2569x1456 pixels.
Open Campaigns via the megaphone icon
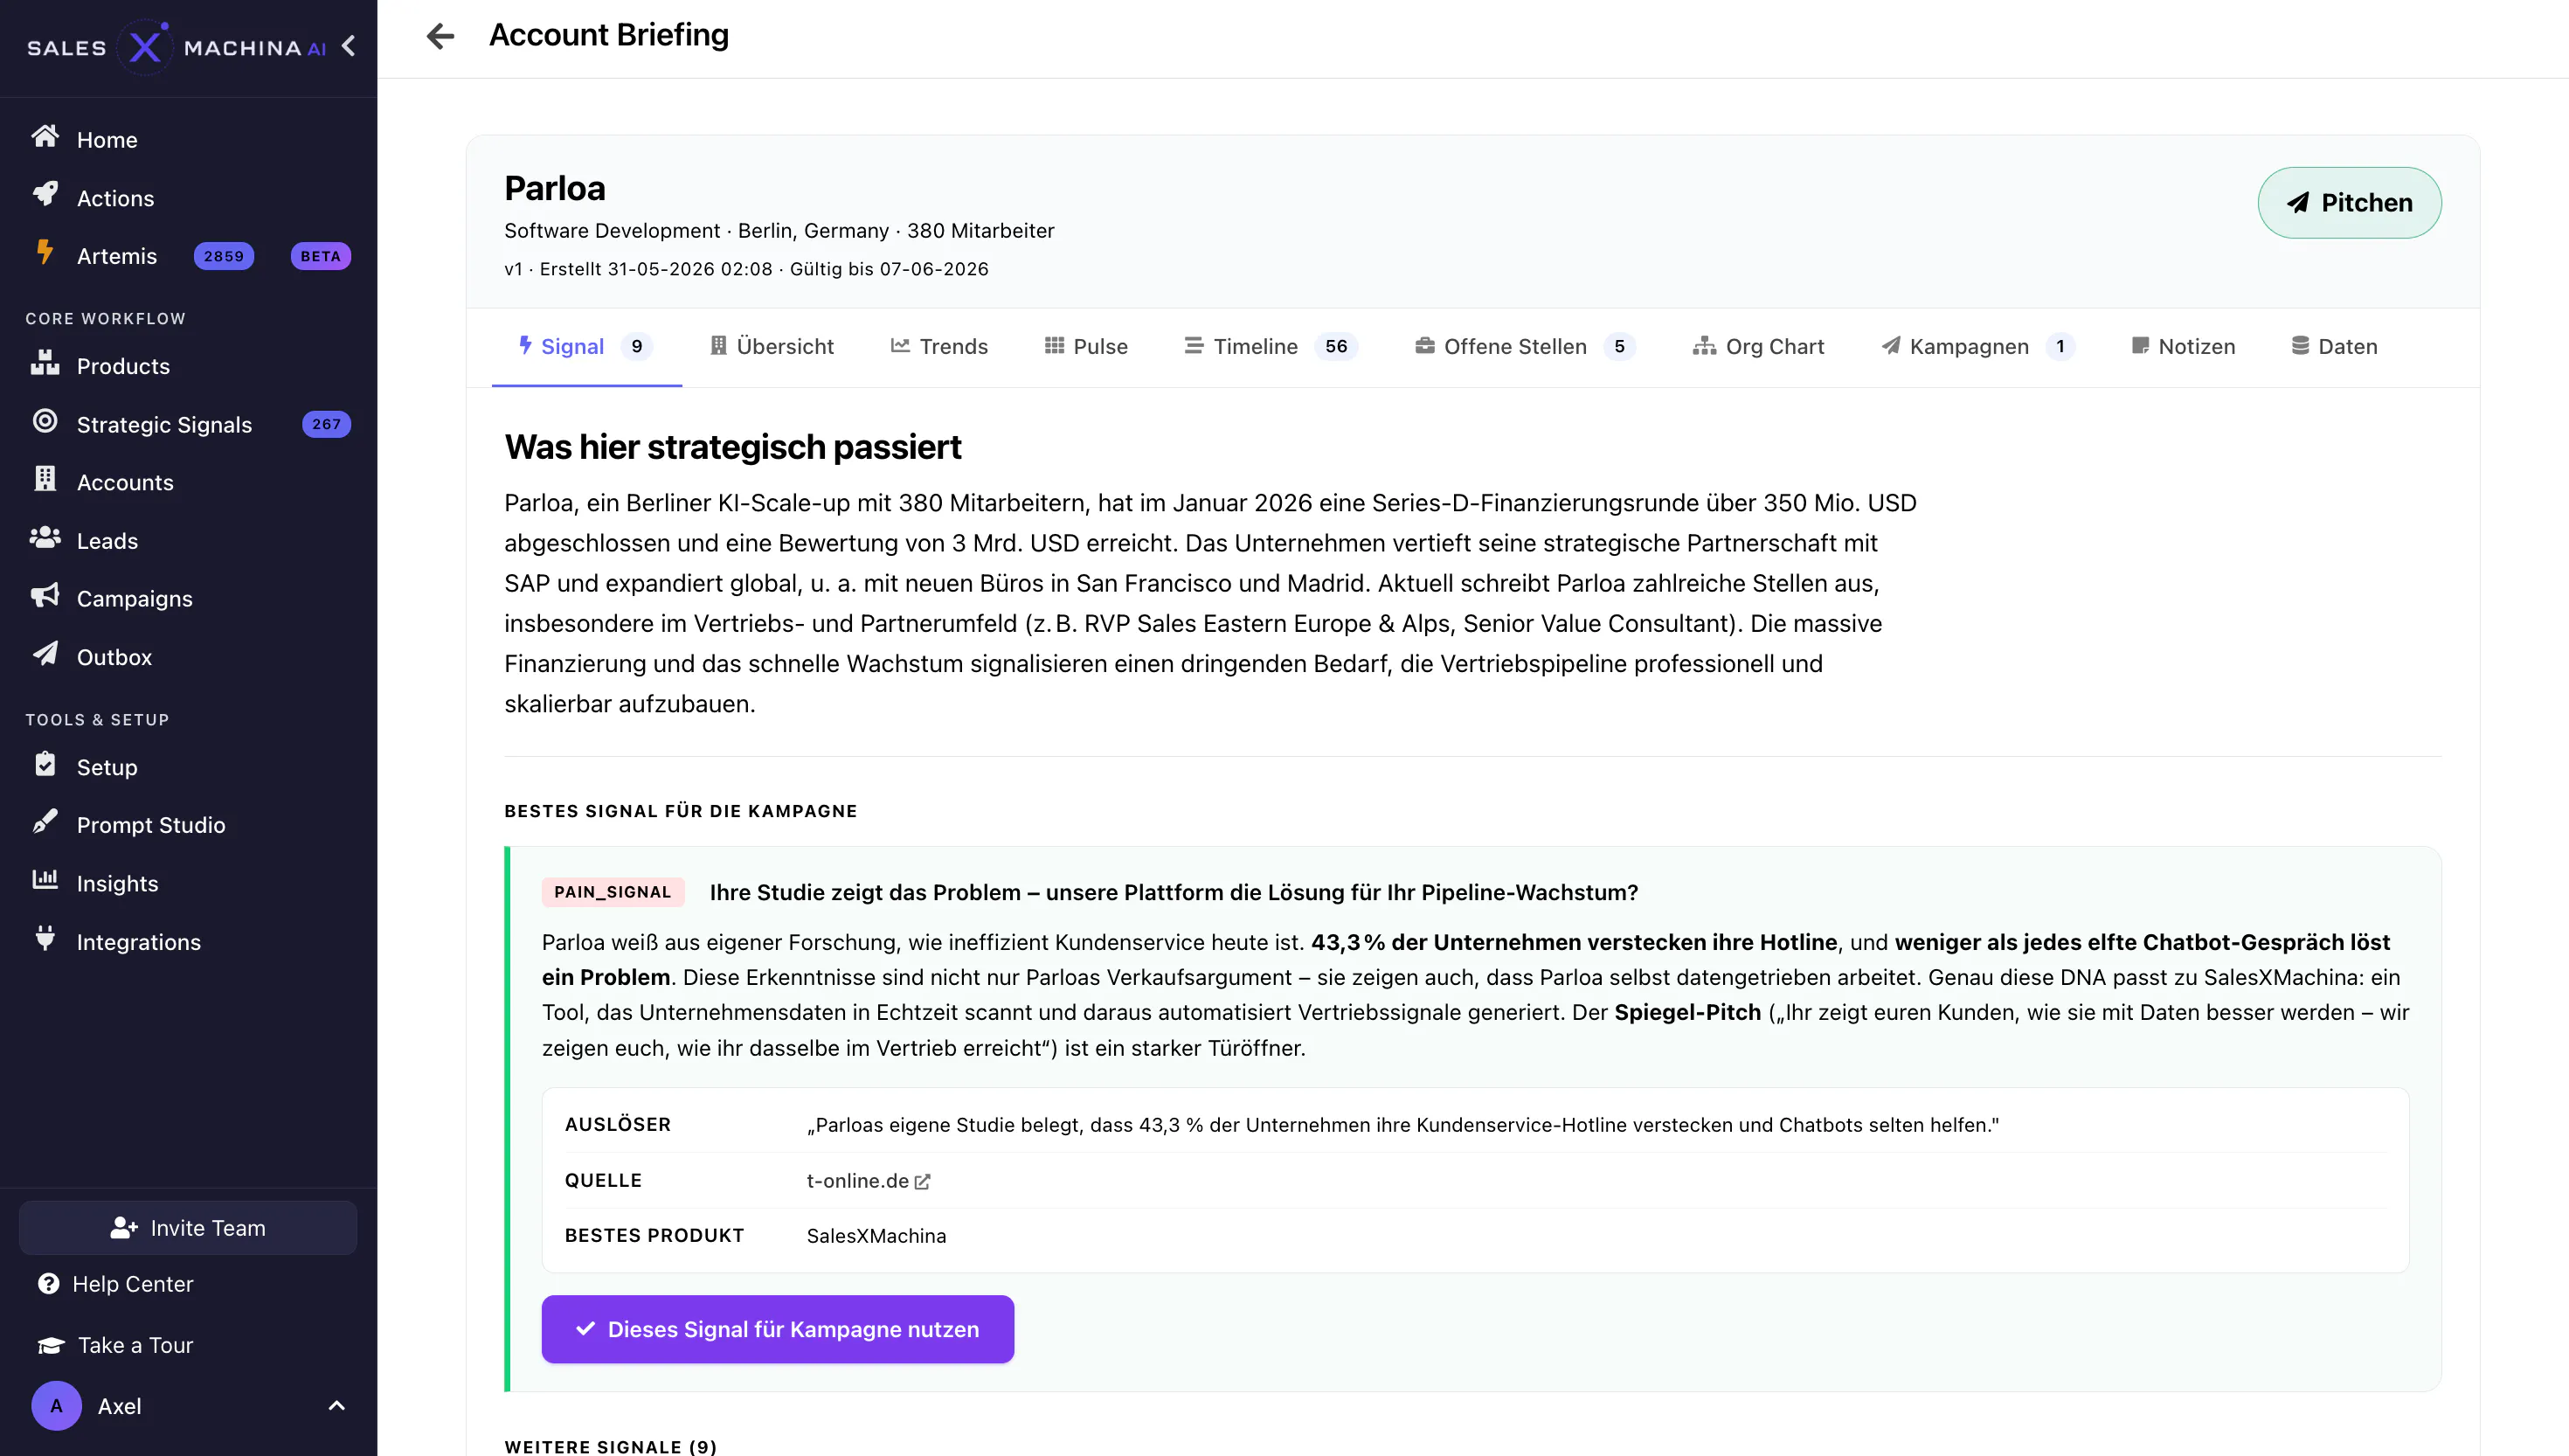click(x=45, y=596)
